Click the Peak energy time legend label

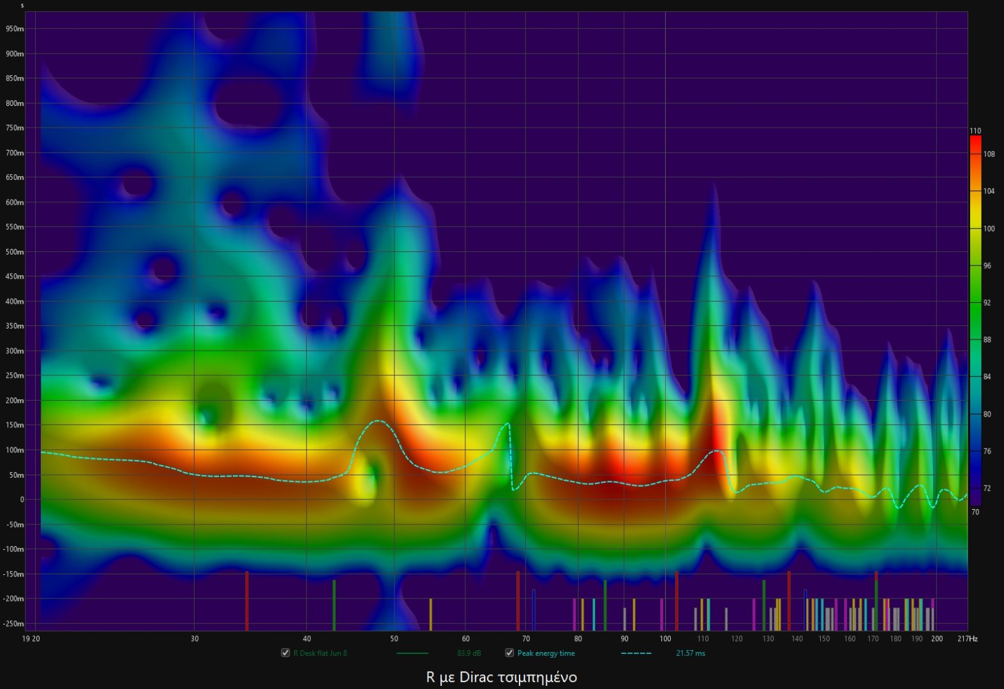click(546, 653)
